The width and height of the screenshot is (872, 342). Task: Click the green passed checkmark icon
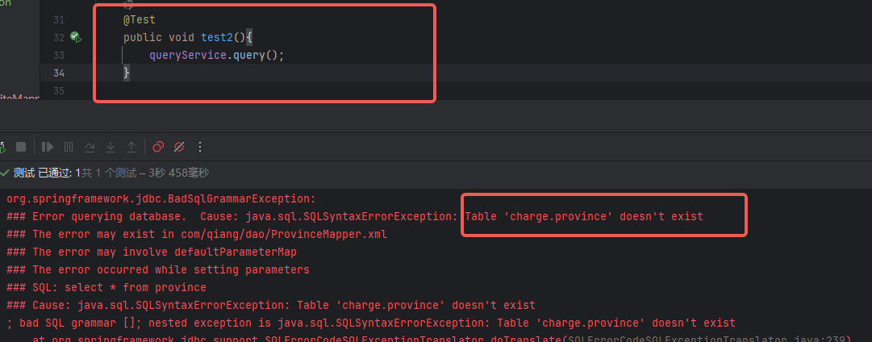5,173
